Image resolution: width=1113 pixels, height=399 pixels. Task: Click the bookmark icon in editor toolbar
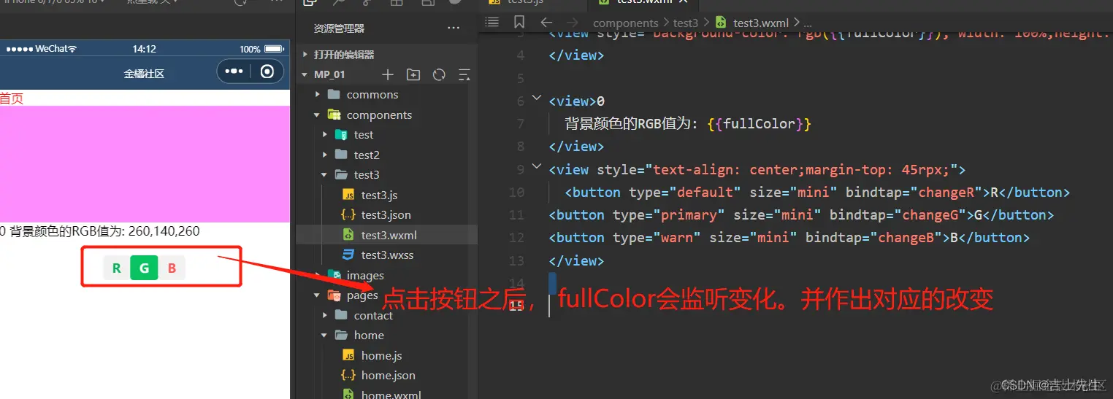point(519,23)
